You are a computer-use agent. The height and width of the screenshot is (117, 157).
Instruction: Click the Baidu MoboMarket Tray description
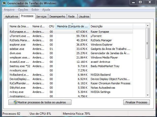[105, 66]
